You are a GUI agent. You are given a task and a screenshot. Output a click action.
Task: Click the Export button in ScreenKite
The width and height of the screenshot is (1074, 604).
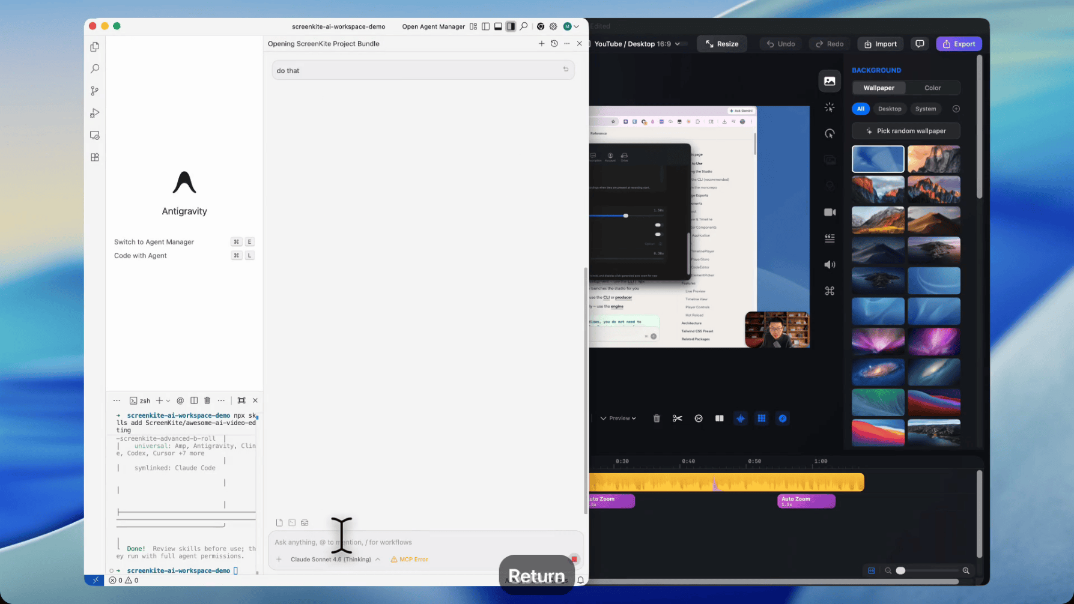click(959, 44)
